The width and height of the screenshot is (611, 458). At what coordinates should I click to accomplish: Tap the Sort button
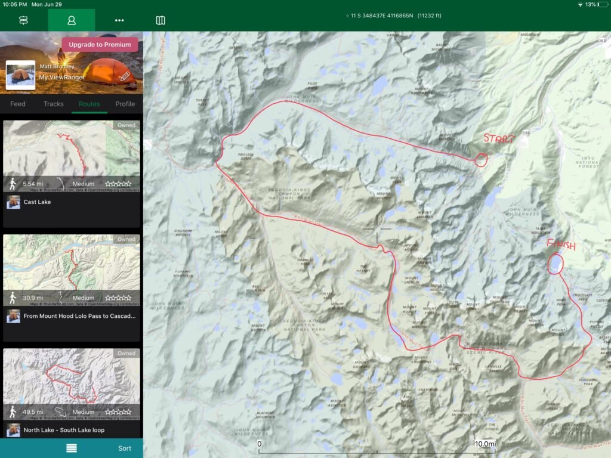coord(124,448)
